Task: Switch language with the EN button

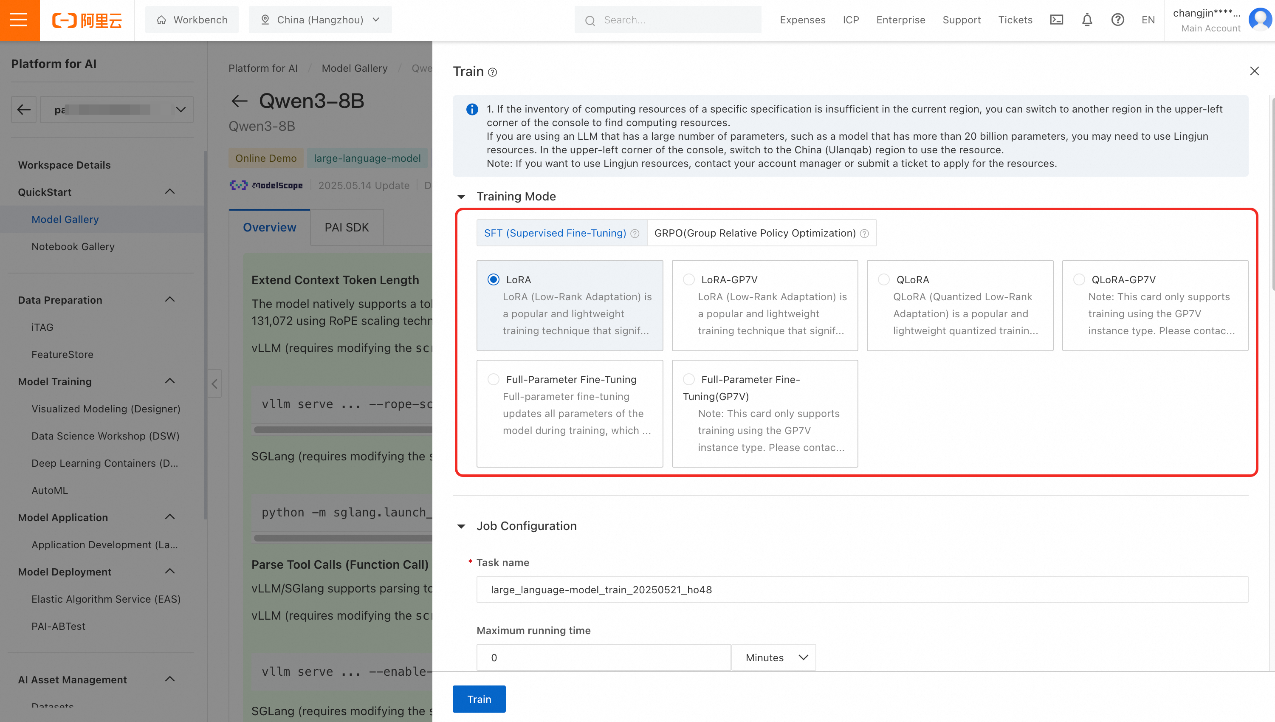Action: coord(1148,20)
